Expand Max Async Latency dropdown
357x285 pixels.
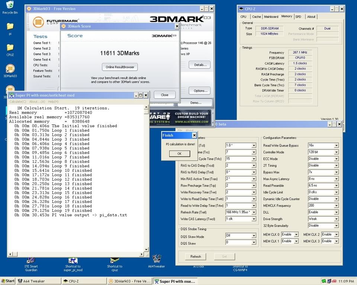click(x=336, y=179)
